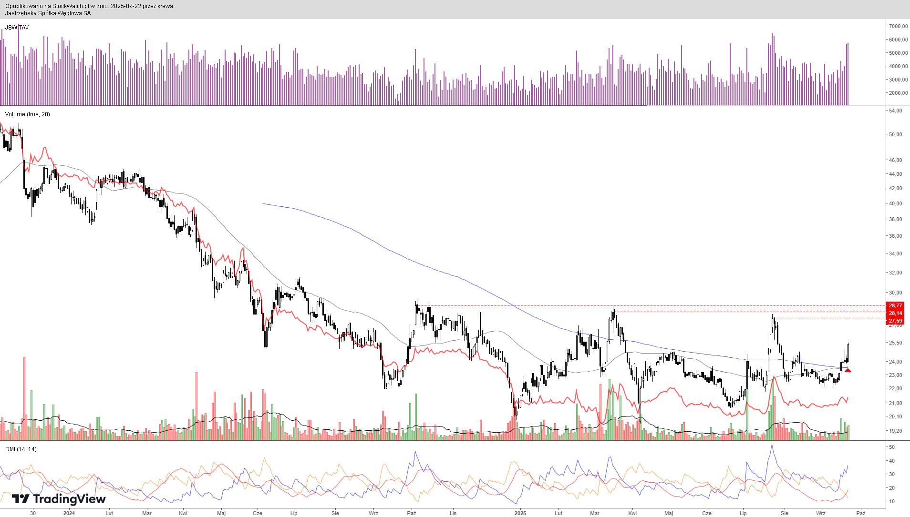Select the red 28,77 price level label
The image size is (910, 517).
(x=895, y=305)
